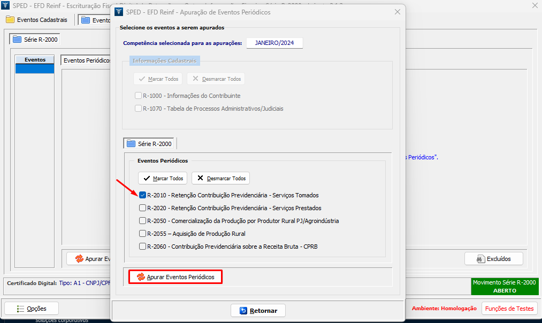Click the Série R-2000 folder icon in dialog

click(x=131, y=143)
